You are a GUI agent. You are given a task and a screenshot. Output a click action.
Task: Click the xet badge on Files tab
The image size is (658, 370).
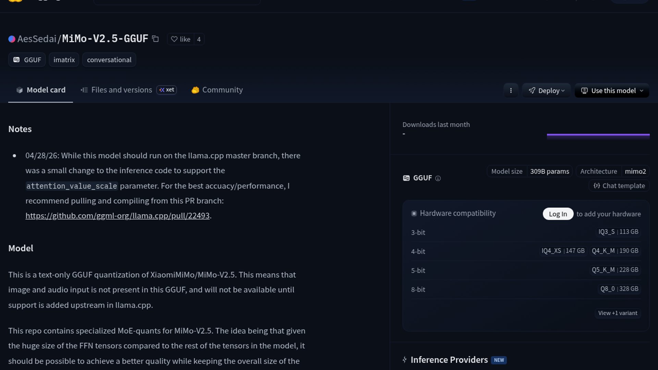pyautogui.click(x=167, y=90)
